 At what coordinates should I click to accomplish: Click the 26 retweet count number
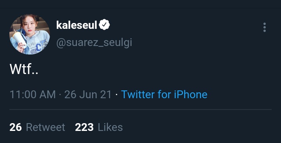tap(16, 127)
